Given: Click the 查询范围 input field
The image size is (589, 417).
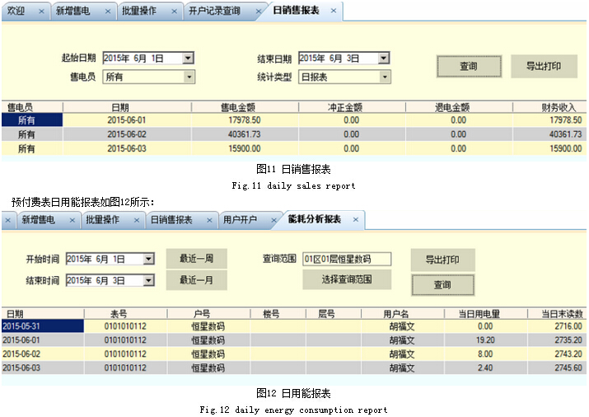Looking at the screenshot, I should [x=347, y=260].
